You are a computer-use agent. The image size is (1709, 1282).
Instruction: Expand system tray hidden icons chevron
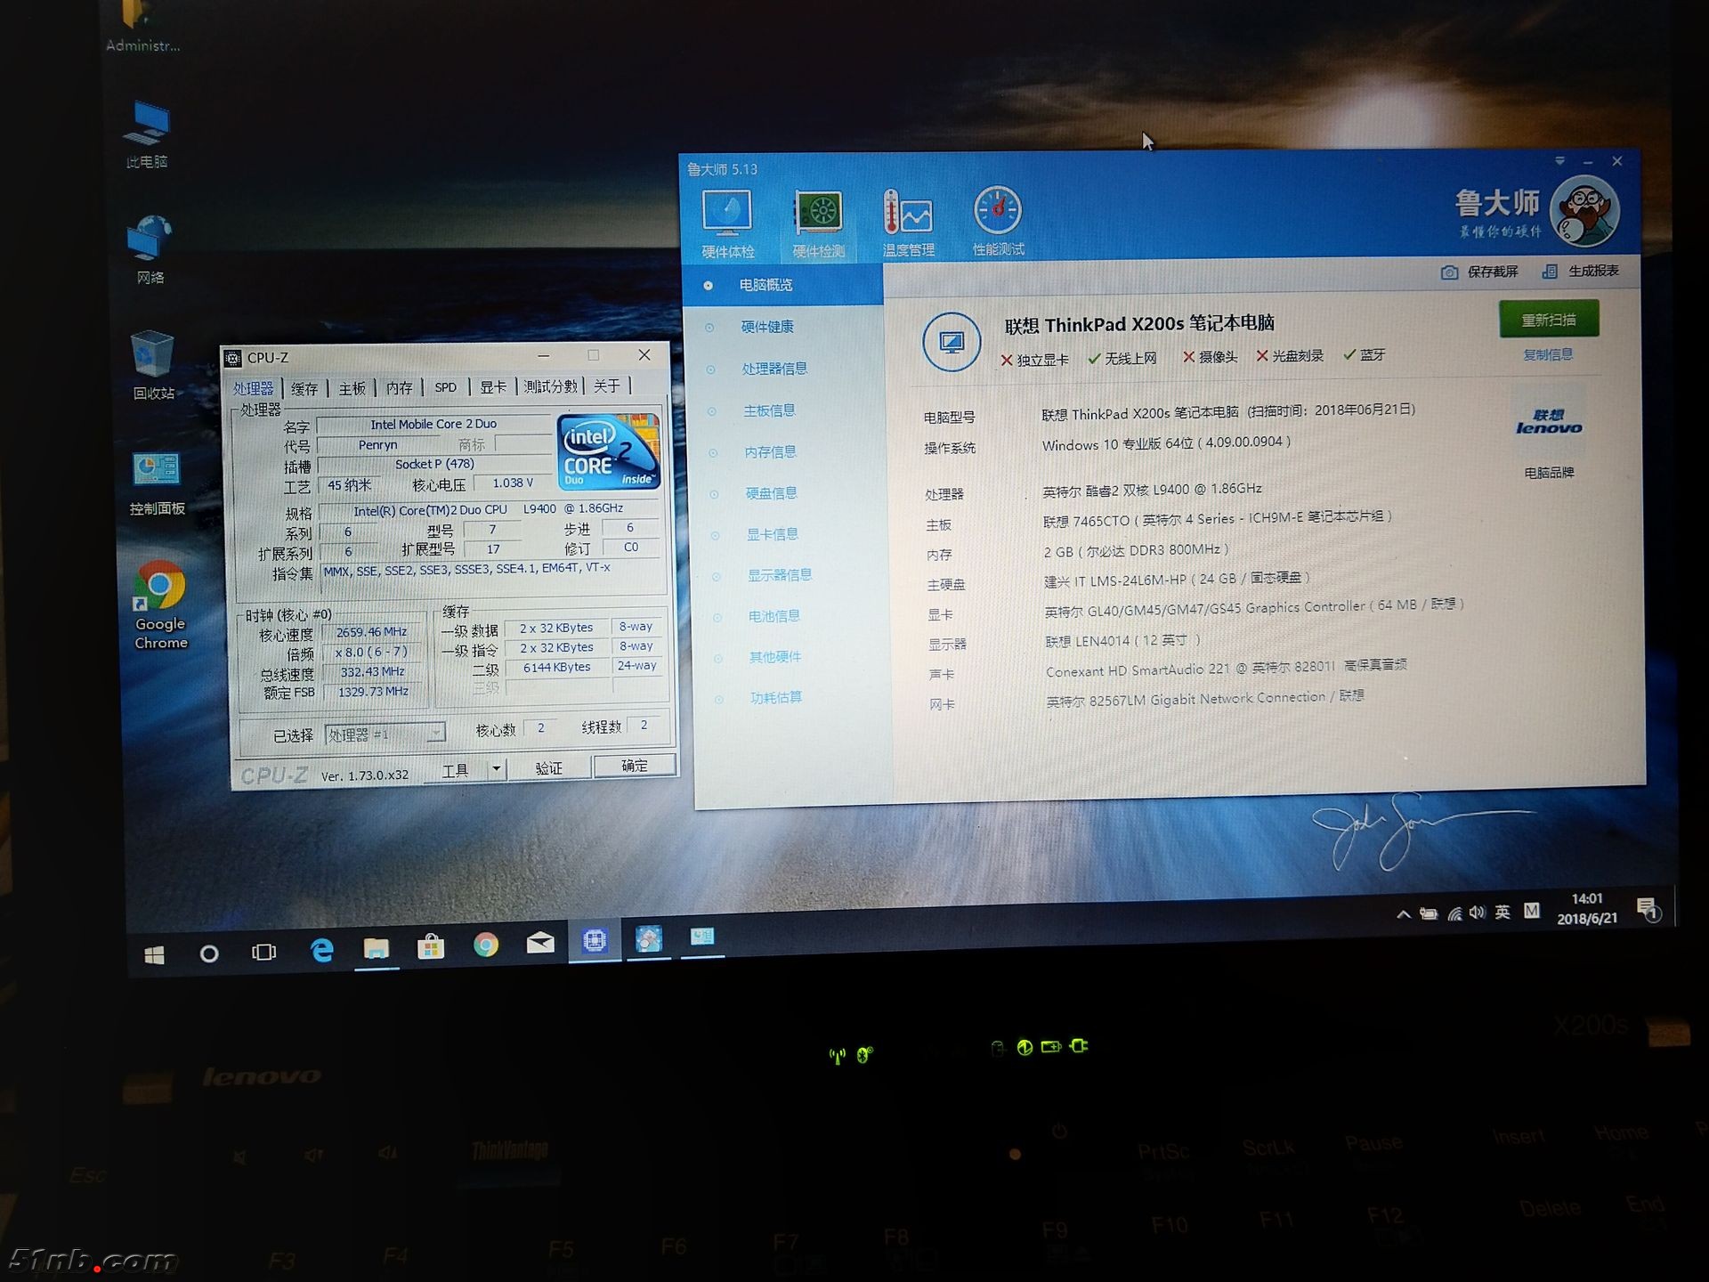pyautogui.click(x=1403, y=914)
